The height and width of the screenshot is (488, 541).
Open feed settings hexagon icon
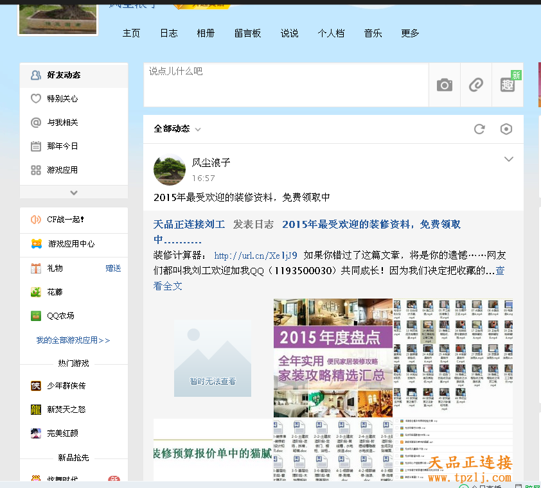point(506,129)
